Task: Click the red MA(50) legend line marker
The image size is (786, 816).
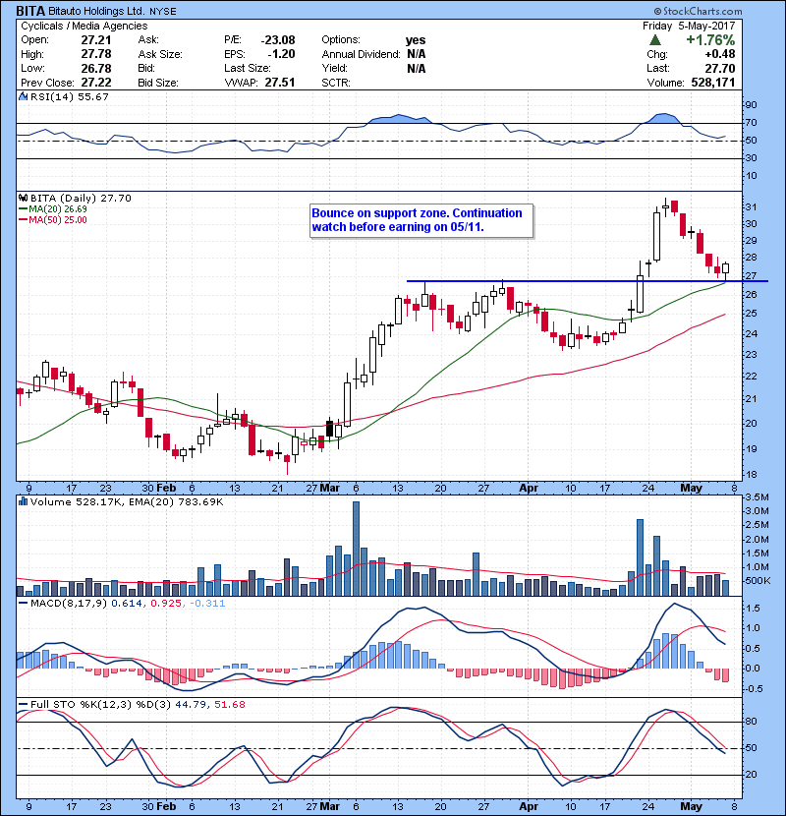Action: point(23,220)
